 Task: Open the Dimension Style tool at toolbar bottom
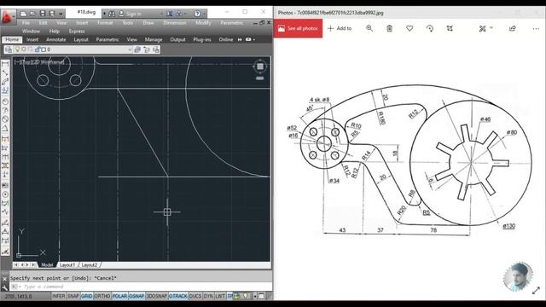(x=5, y=251)
